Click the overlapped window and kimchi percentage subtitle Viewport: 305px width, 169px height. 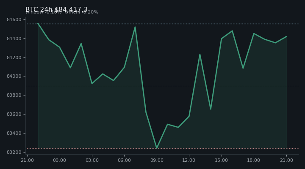(x=62, y=12)
